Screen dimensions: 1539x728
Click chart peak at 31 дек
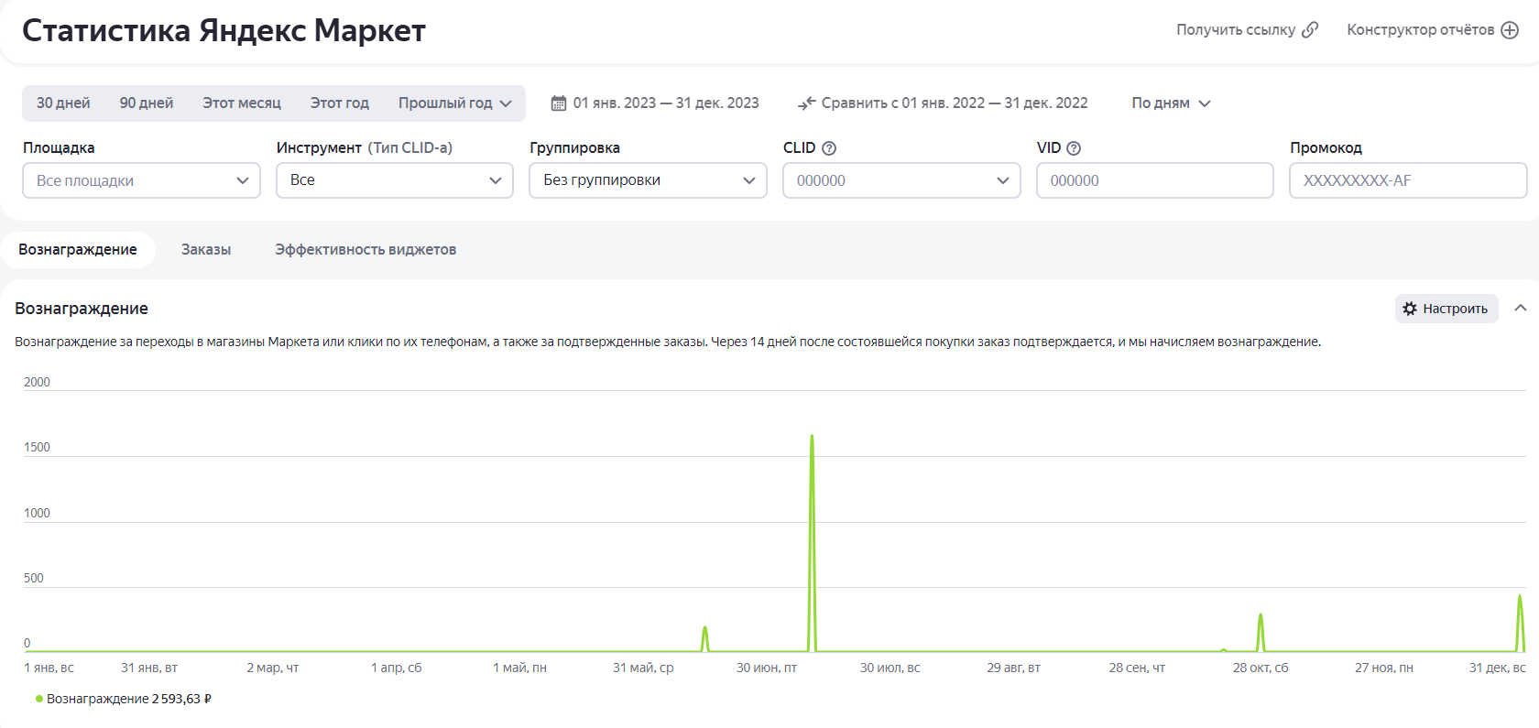1520,597
